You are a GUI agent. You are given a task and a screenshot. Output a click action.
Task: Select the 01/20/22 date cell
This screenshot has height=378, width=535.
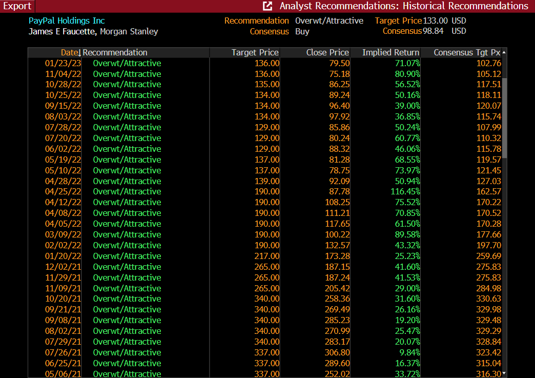point(63,256)
